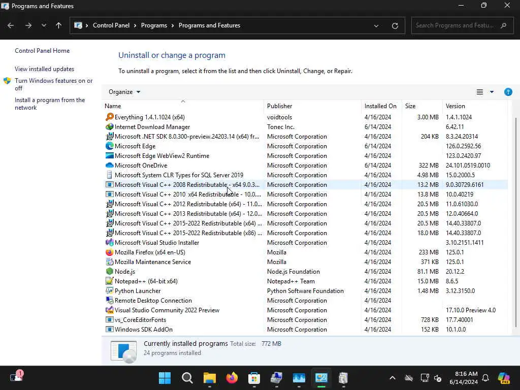Go forward using the forward arrow
Screen dimensions: 520x390
click(x=28, y=25)
